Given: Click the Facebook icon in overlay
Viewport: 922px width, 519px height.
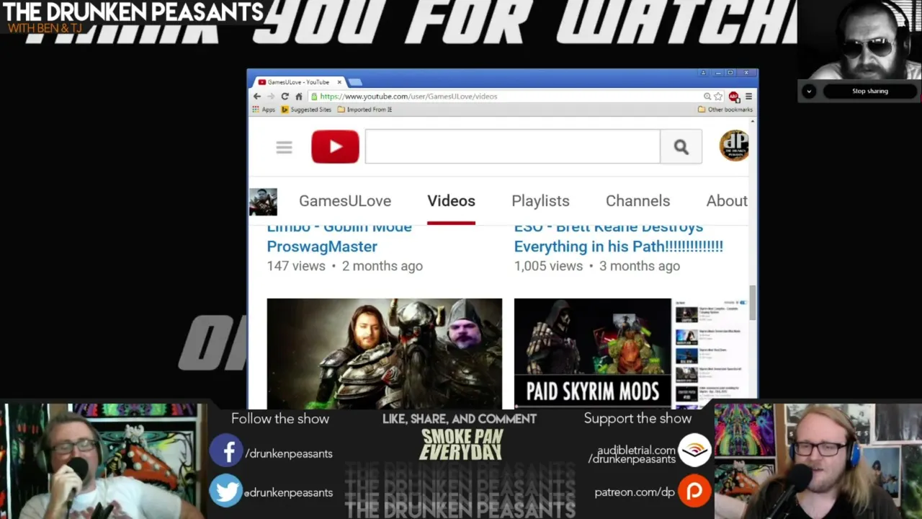Looking at the screenshot, I should pos(226,452).
